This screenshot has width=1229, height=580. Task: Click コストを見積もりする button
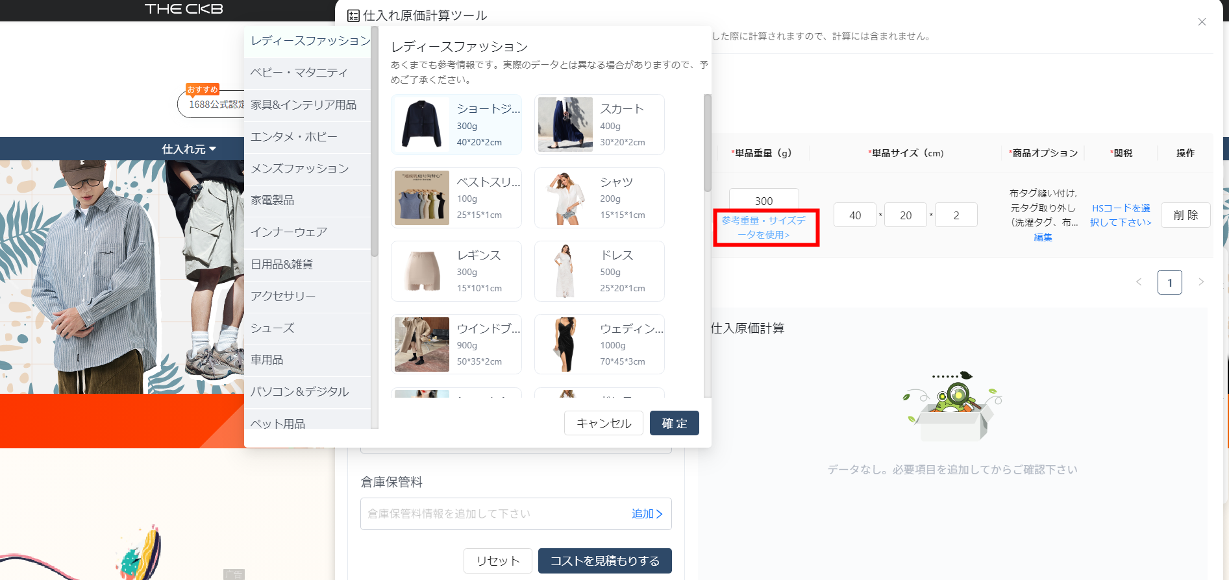(x=605, y=561)
